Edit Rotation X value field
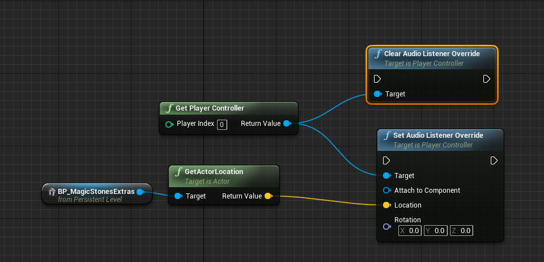The width and height of the screenshot is (544, 262). tap(410, 230)
